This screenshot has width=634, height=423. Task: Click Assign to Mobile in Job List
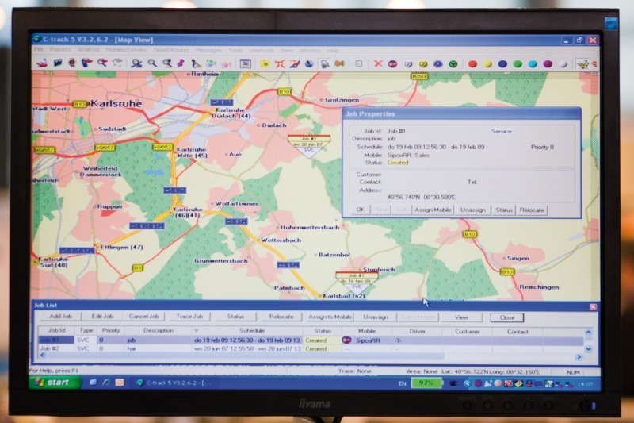pyautogui.click(x=330, y=317)
